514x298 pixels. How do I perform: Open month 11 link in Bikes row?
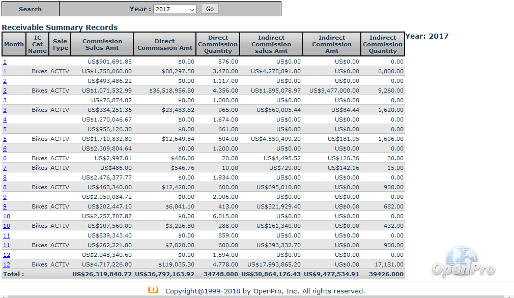[x=7, y=245]
